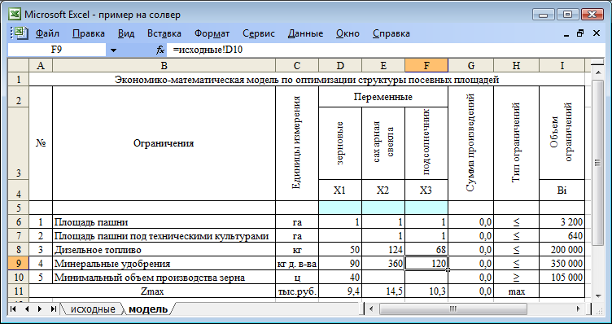Select column H header

[x=516, y=66]
